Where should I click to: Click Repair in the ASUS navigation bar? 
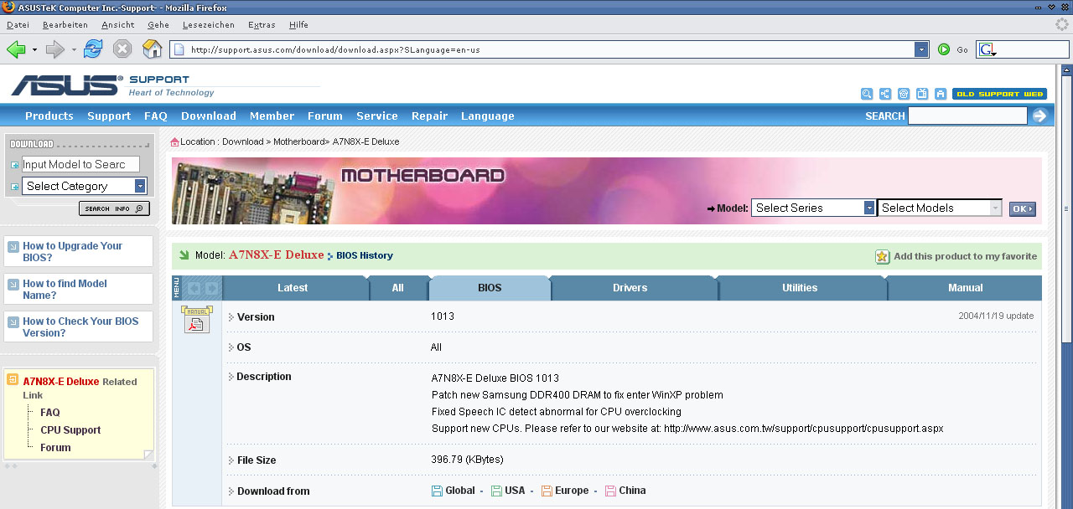430,116
